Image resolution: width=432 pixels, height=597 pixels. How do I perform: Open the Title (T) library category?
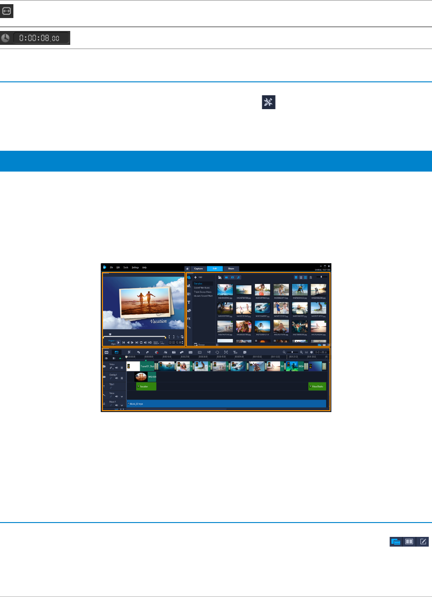(x=189, y=302)
